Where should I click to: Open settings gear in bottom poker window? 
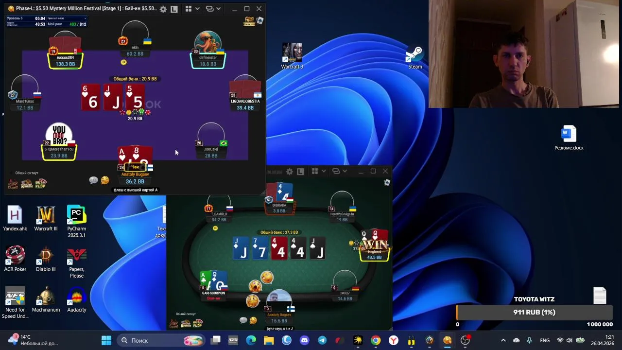[290, 171]
